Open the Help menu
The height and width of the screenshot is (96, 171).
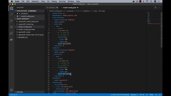tap(78, 1)
